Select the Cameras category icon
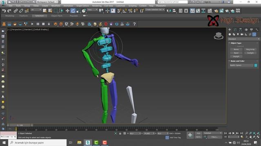 point(242,34)
